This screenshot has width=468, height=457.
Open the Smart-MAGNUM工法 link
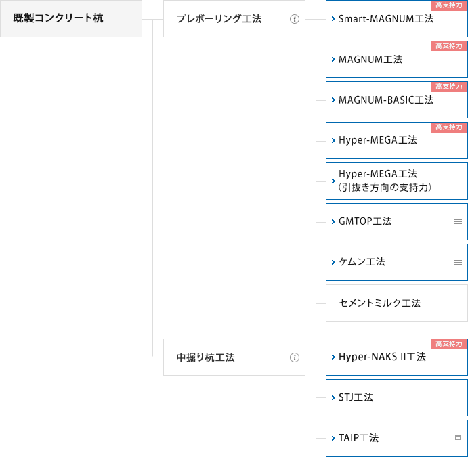tap(397, 19)
